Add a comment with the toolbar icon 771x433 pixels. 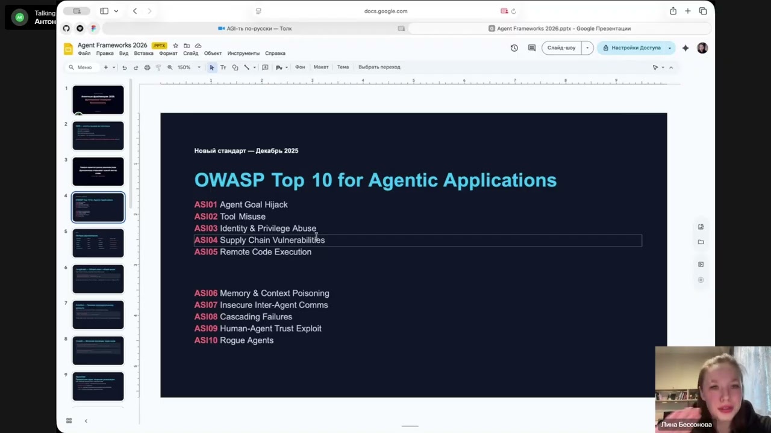265,67
